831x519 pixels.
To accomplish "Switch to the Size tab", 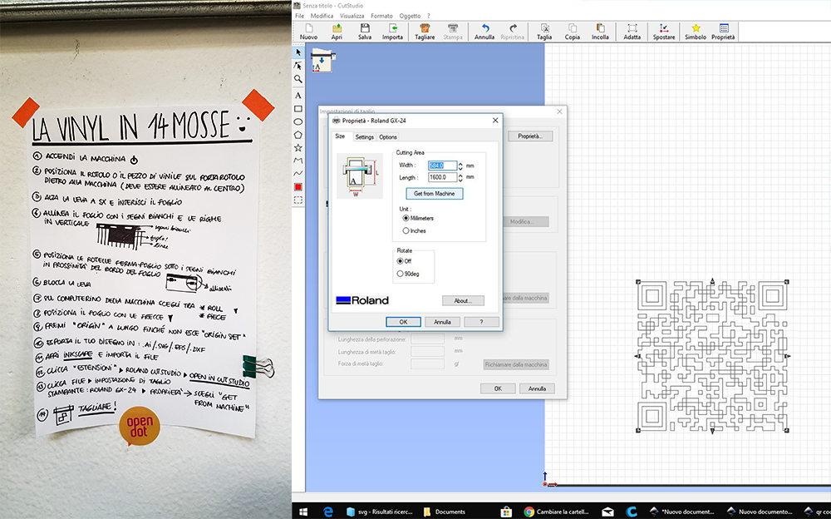I will pos(340,136).
